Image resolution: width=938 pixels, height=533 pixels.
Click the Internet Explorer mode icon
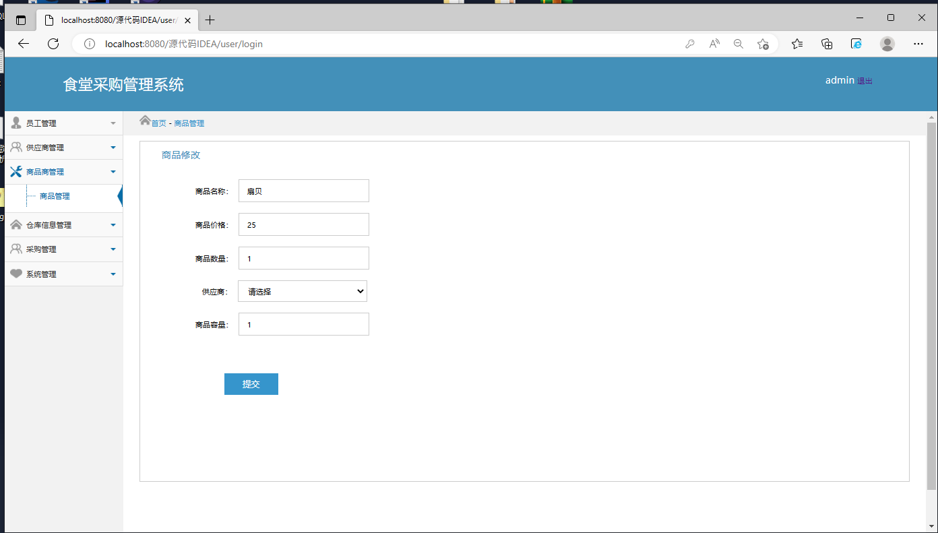click(856, 44)
